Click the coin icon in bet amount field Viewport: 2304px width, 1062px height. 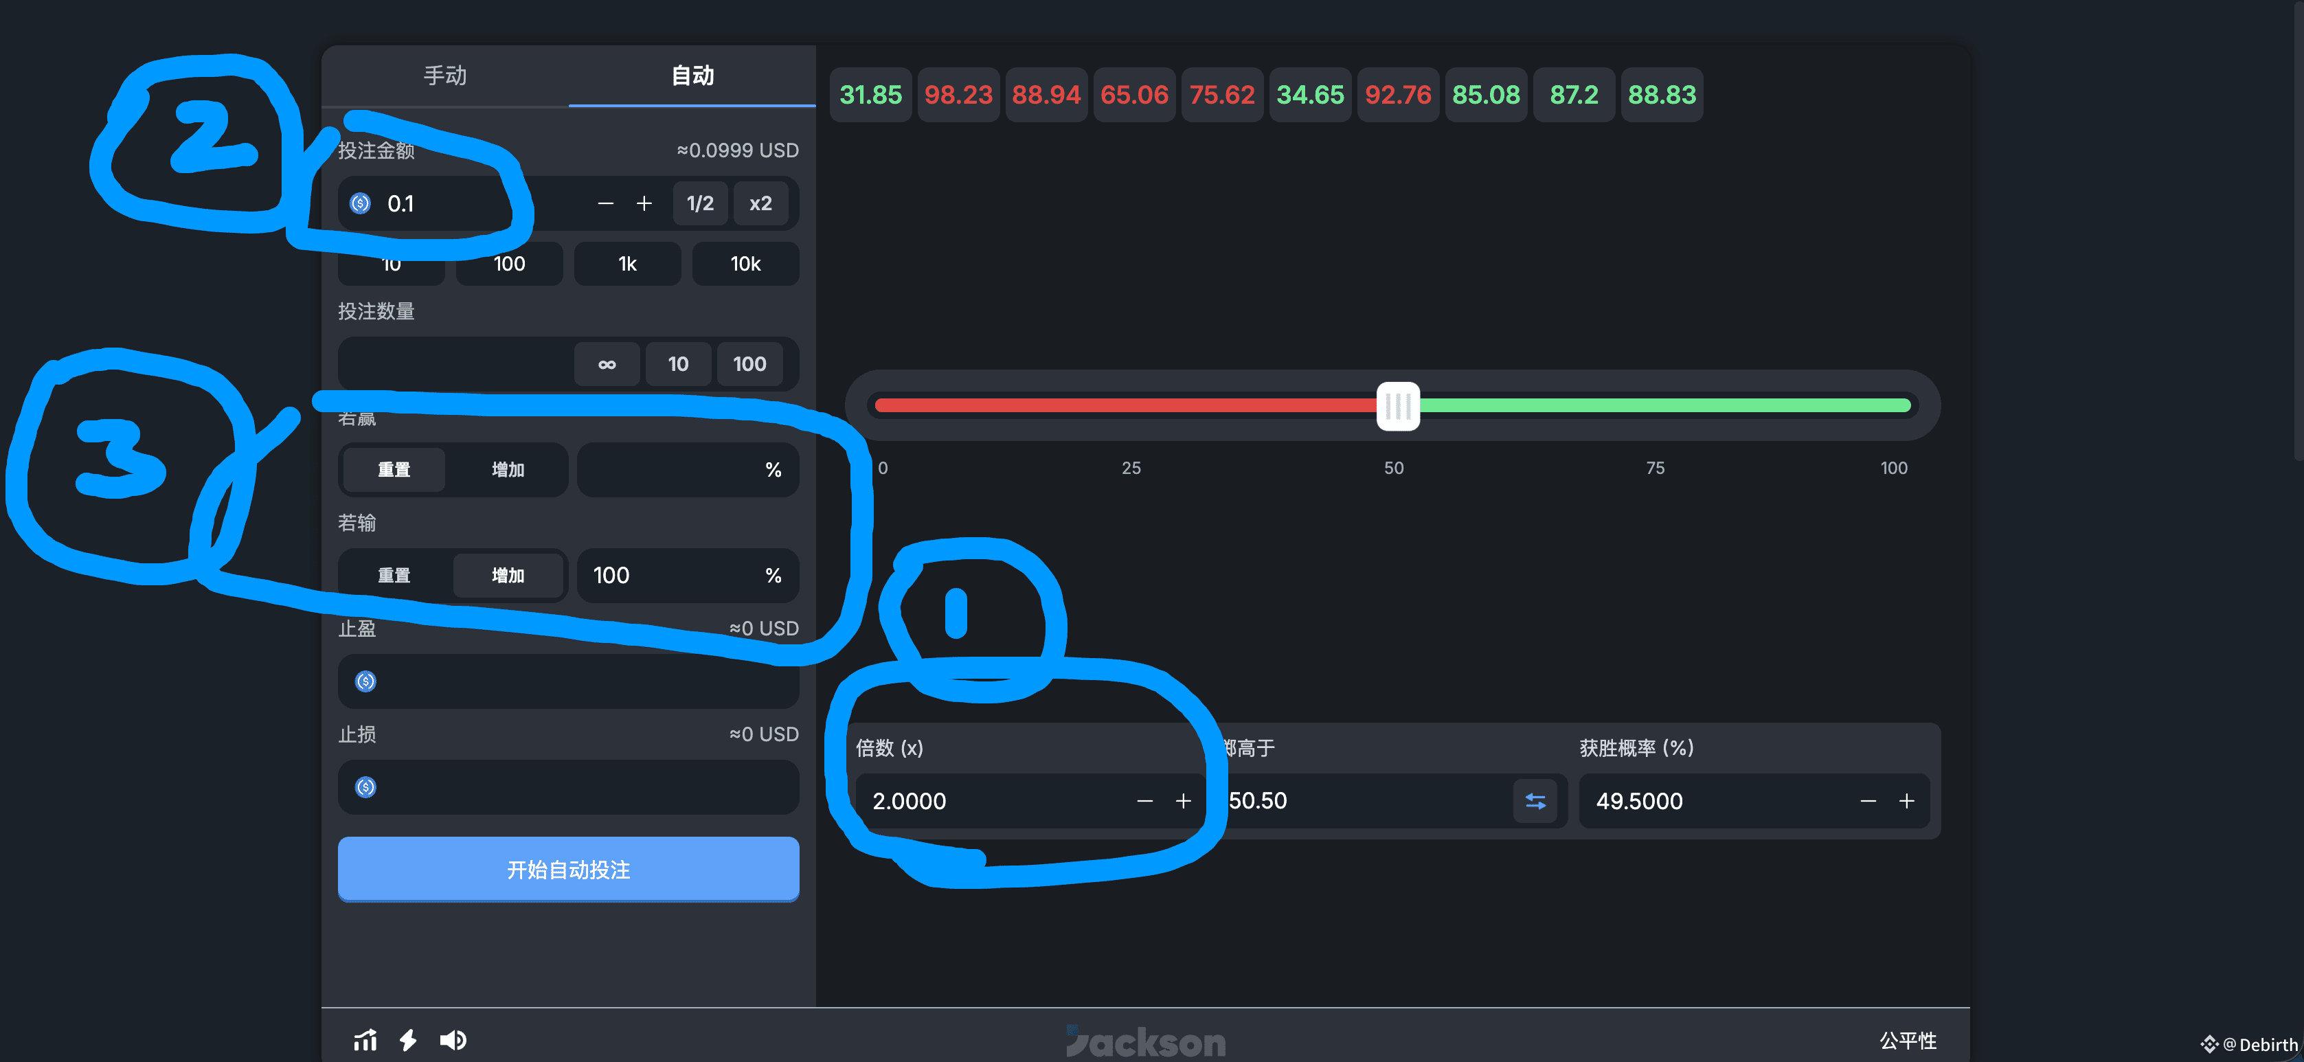pos(361,203)
